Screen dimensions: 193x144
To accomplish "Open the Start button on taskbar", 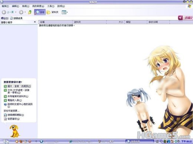I will click(6, 141).
